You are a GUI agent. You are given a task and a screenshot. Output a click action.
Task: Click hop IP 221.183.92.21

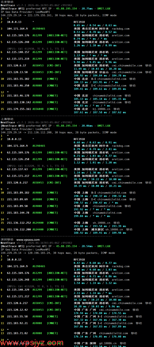(17, 323)
